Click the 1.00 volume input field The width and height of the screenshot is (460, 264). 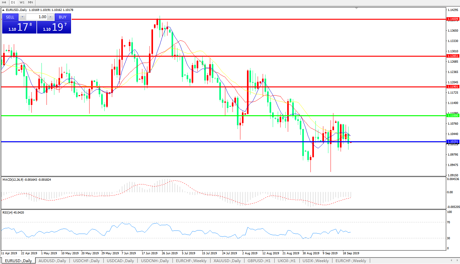(x=37, y=17)
